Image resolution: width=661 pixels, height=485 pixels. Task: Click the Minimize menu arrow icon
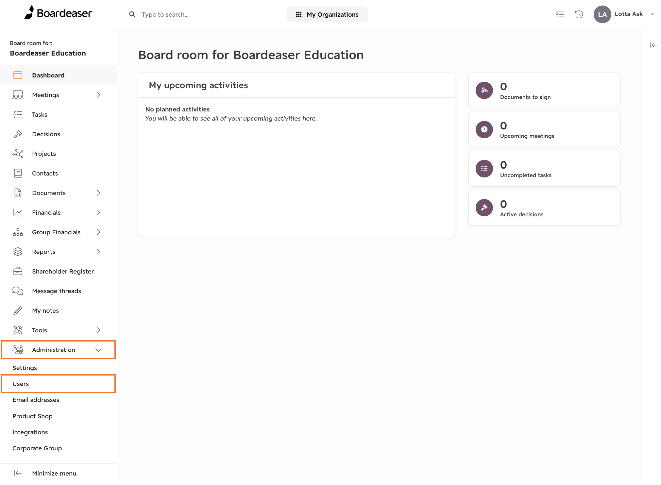(x=18, y=473)
